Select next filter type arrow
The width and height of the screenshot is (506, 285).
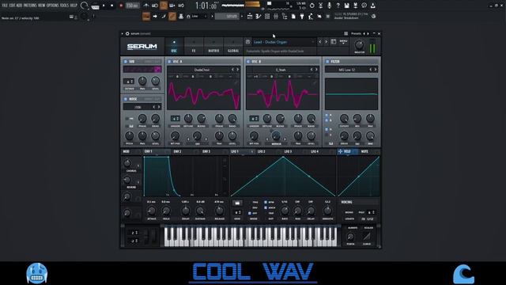376,70
